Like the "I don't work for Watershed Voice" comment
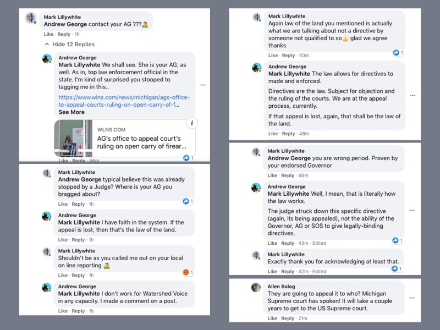Screen dimensions: 440x330 point(63,311)
